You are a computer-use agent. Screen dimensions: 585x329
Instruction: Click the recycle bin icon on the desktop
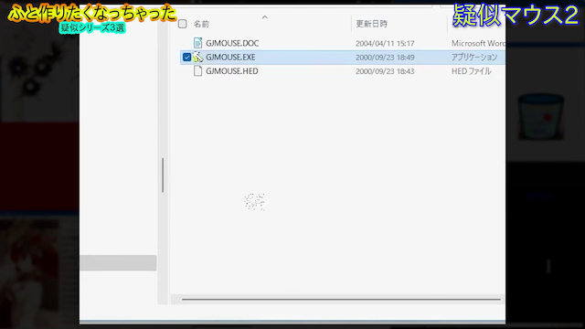click(540, 117)
